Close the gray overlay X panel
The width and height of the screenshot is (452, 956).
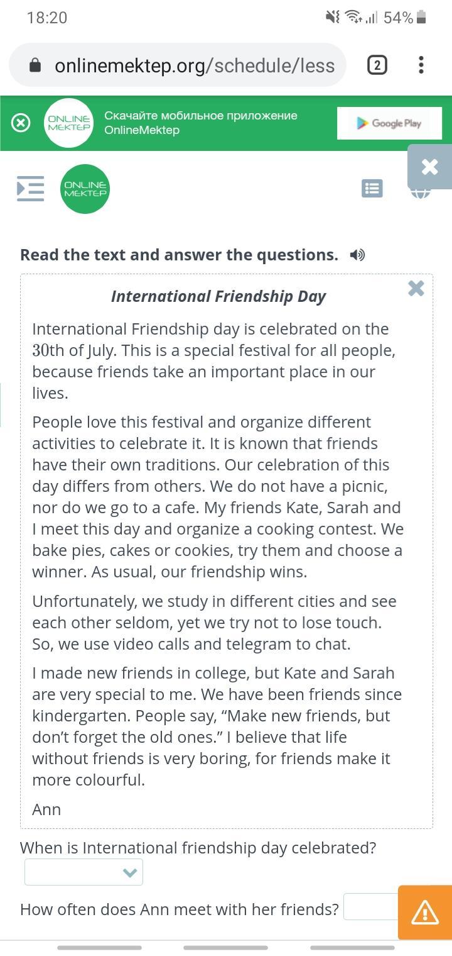430,167
